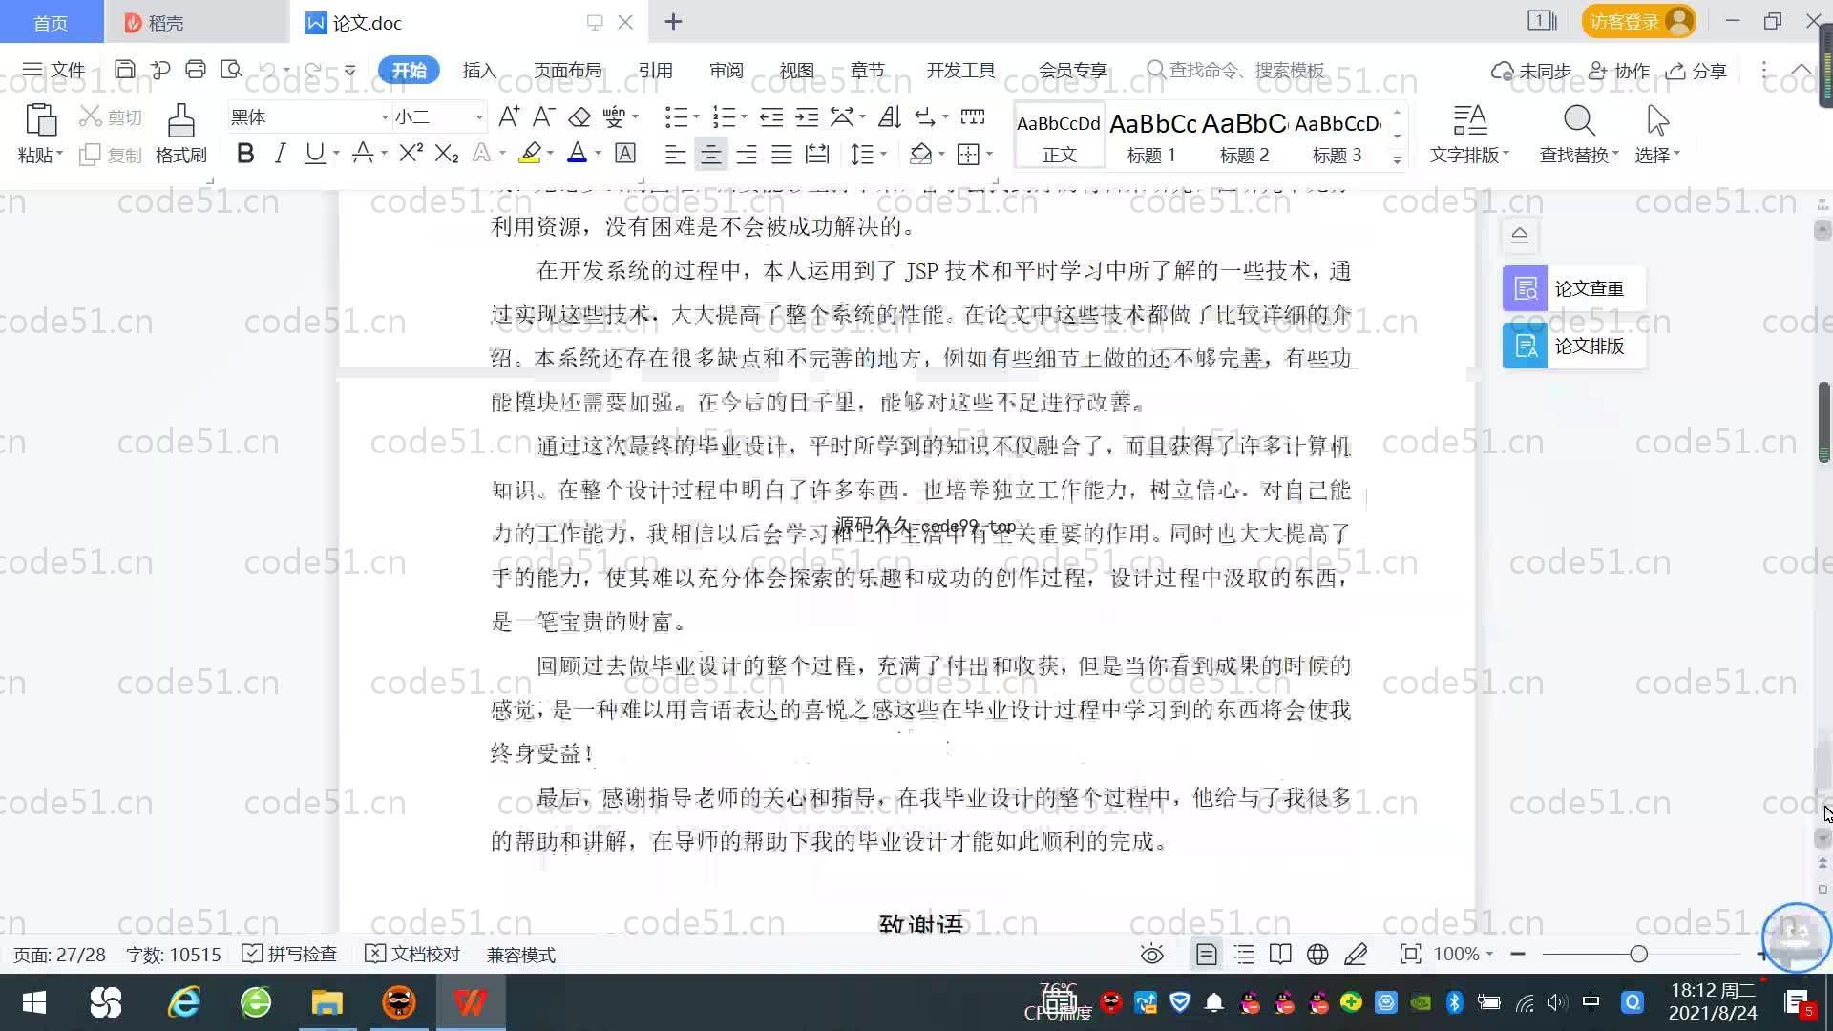Switch to outline view in status bar
The image size is (1833, 1031).
point(1244,955)
